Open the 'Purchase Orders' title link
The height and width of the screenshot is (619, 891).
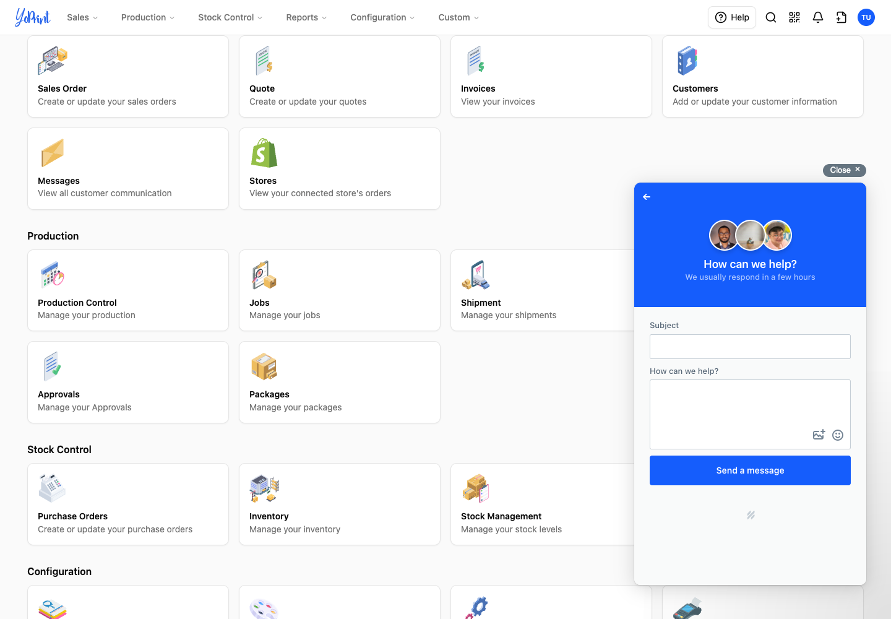72,516
